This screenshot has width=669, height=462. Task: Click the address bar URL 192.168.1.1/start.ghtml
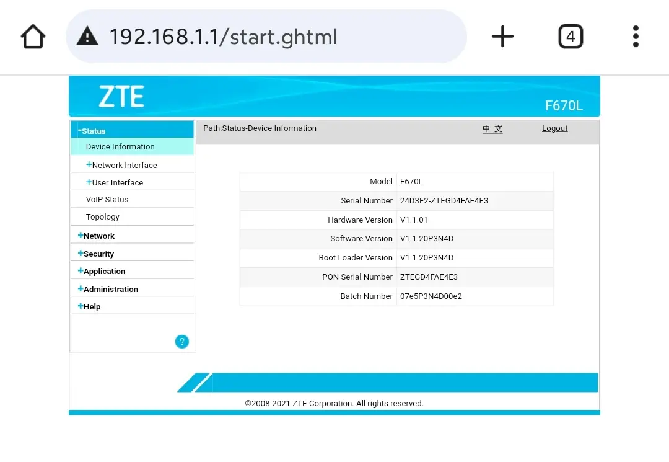[x=224, y=37]
